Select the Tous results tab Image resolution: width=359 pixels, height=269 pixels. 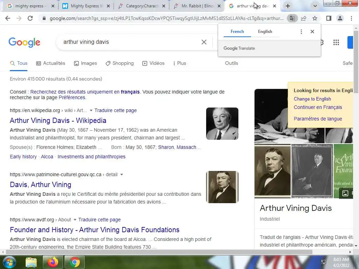19,63
